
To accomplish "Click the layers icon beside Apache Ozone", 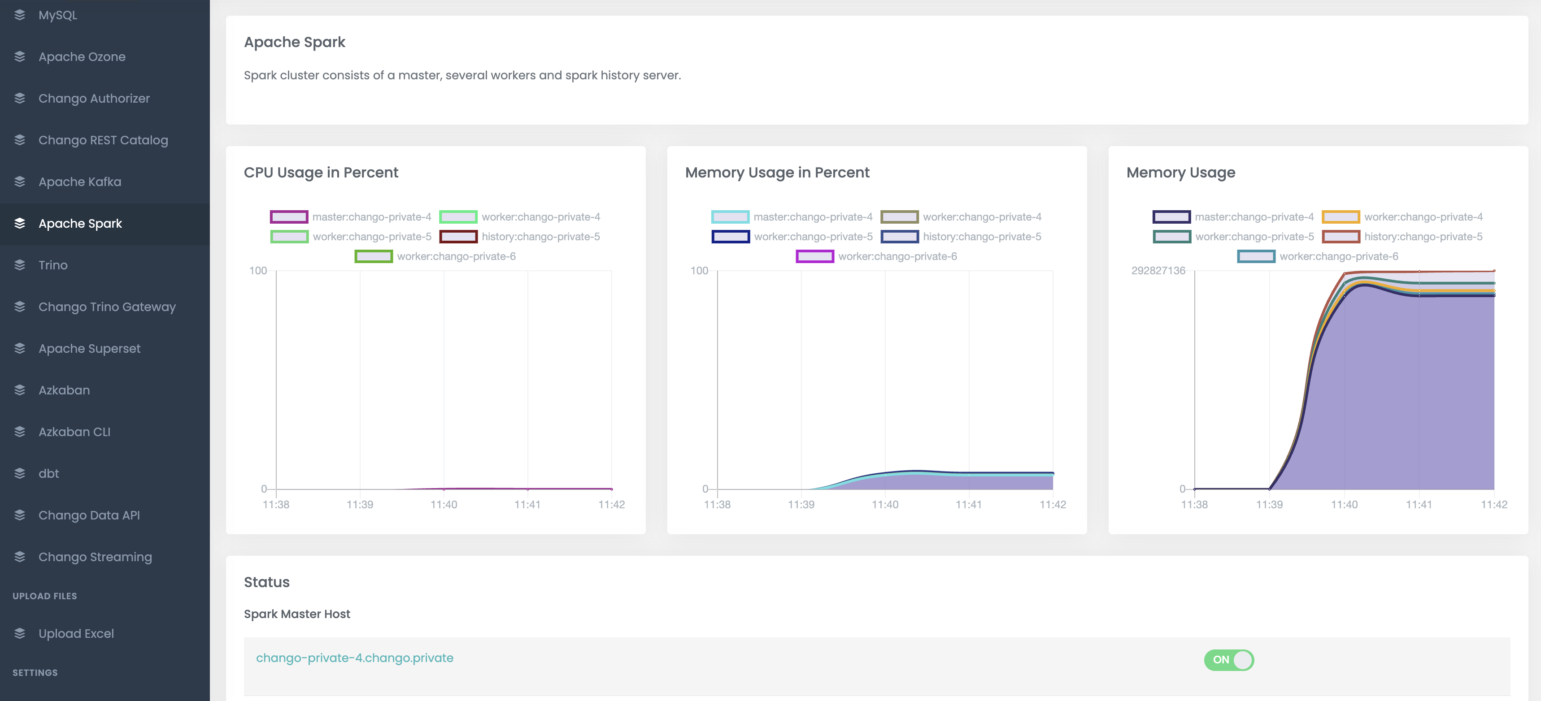I will (x=20, y=57).
